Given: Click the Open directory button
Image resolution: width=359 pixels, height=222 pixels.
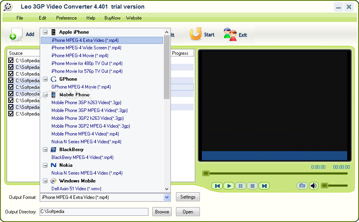Looking at the screenshot, I should pyautogui.click(x=188, y=212).
